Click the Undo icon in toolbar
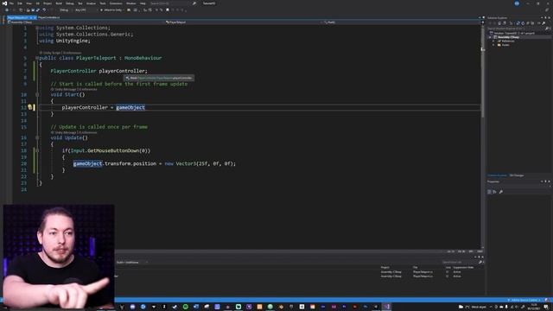The width and height of the screenshot is (553, 311). [44, 10]
